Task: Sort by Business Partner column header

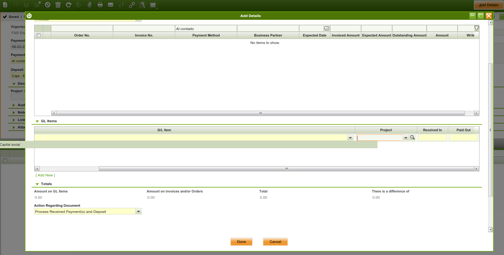Action: click(x=268, y=35)
